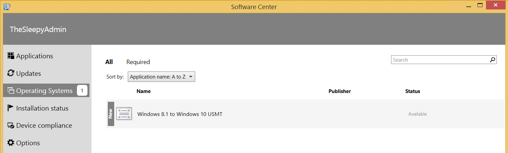Image resolution: width=508 pixels, height=153 pixels.
Task: Select the All filter tab
Action: [109, 62]
